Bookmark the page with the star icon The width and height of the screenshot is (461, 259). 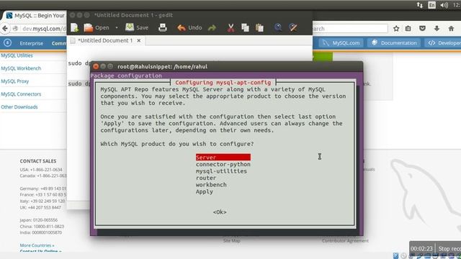[396, 29]
